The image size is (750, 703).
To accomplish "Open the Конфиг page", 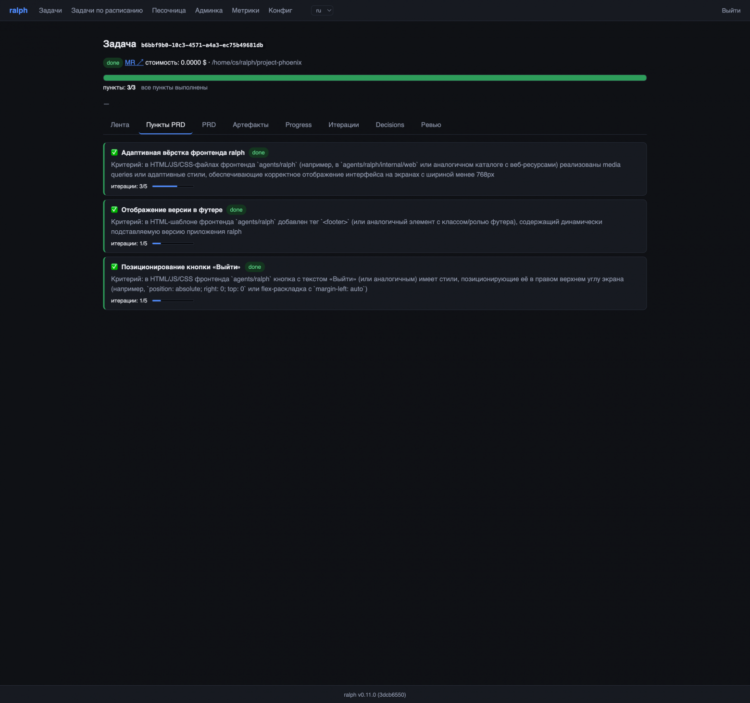I will pyautogui.click(x=280, y=11).
